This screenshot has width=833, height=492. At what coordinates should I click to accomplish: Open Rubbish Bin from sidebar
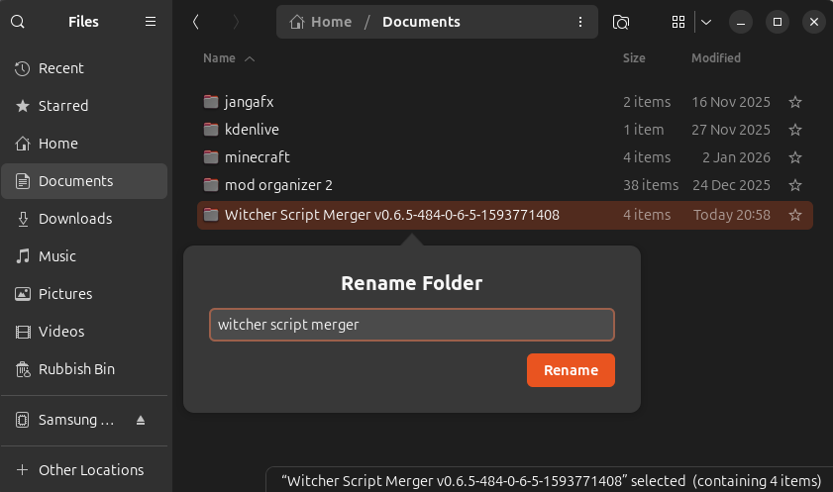click(x=76, y=369)
